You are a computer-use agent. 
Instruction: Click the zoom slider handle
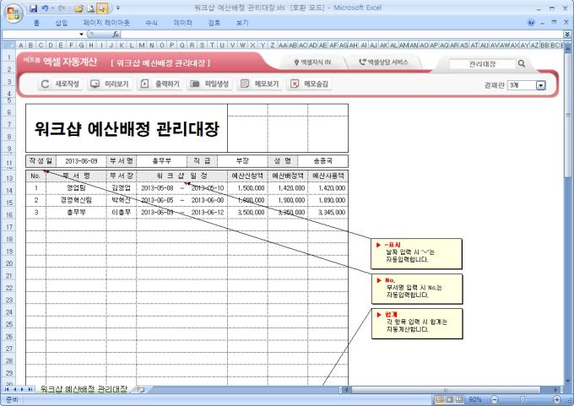pos(523,399)
